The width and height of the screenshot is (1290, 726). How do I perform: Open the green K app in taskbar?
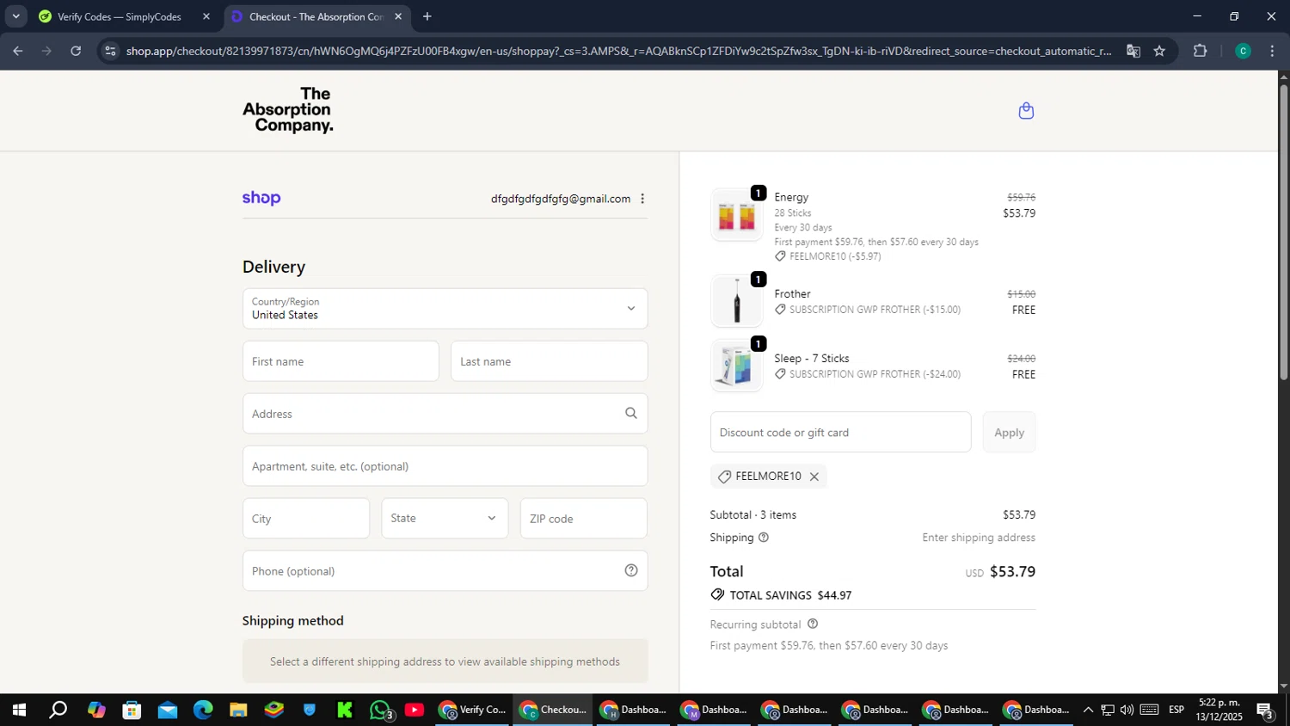tap(345, 710)
